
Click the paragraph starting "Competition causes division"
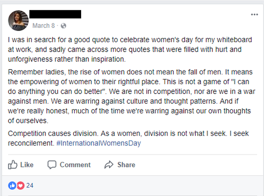click(128, 138)
